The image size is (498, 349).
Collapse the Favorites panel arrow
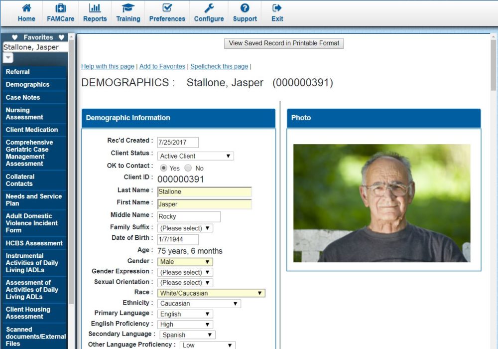[8, 57]
